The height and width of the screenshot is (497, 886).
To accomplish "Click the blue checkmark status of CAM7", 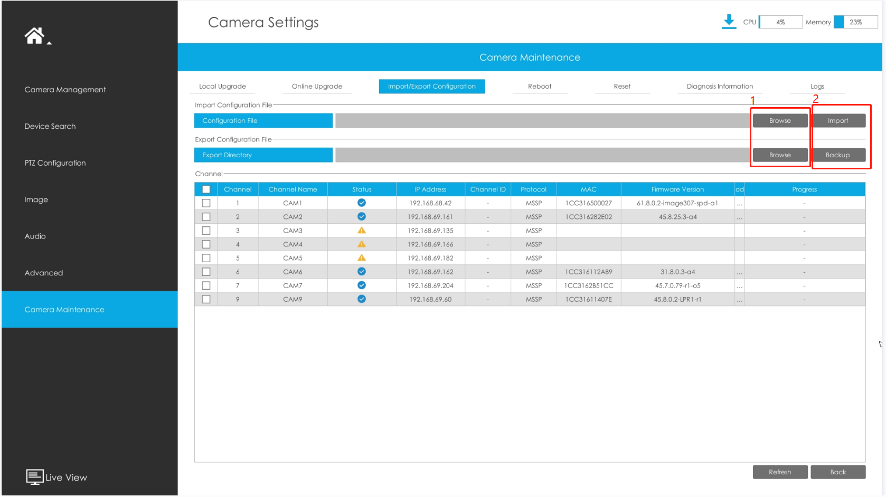I will [x=362, y=285].
